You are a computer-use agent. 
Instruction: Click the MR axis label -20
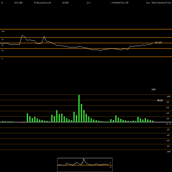coord(168,130)
